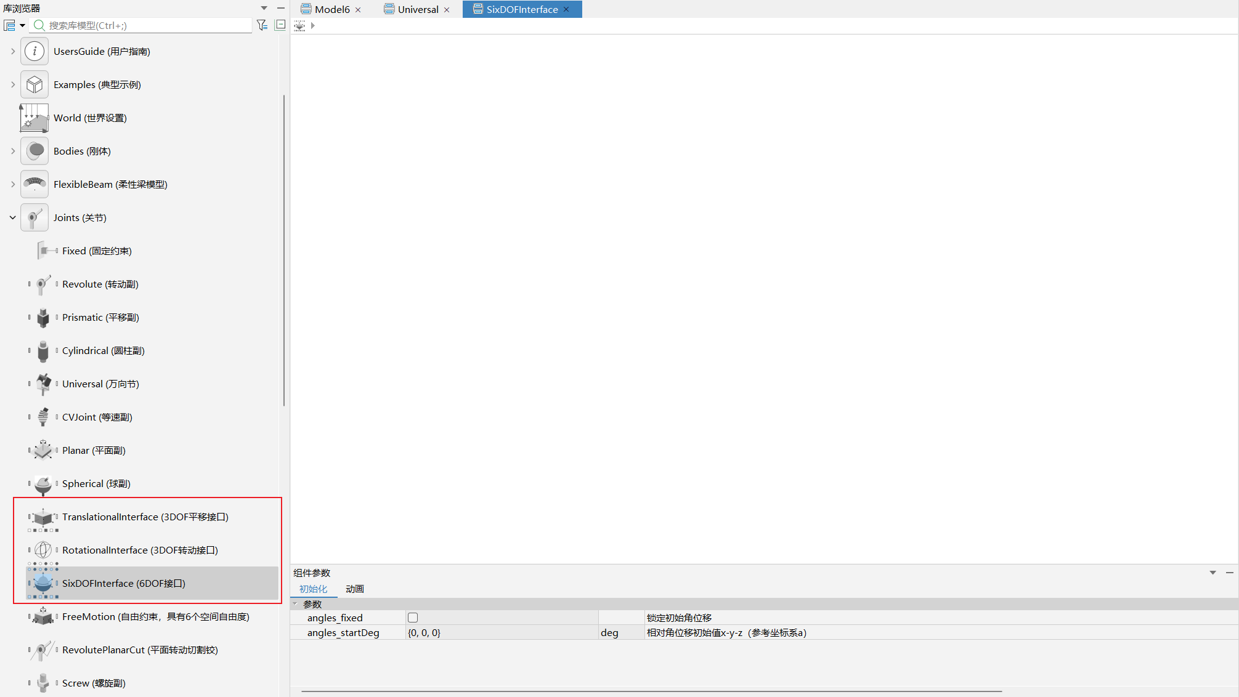
Task: Select the Universal joint icon in library
Action: coord(43,384)
